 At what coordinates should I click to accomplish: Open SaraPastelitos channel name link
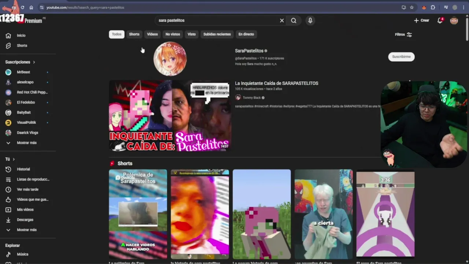click(249, 51)
